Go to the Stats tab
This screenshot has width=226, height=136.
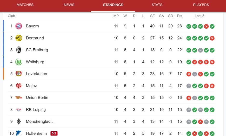point(157,5)
